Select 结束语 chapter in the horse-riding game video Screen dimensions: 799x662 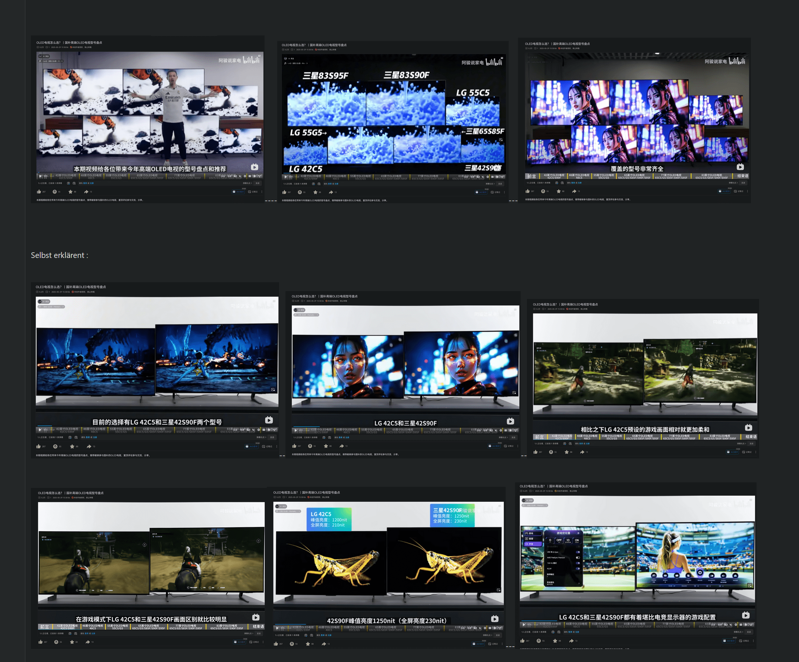click(x=258, y=627)
